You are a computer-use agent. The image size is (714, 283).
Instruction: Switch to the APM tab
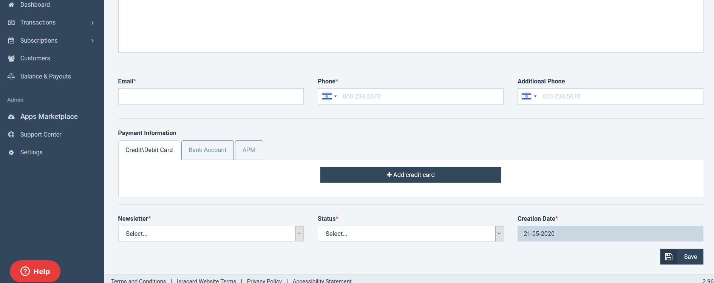coord(249,150)
